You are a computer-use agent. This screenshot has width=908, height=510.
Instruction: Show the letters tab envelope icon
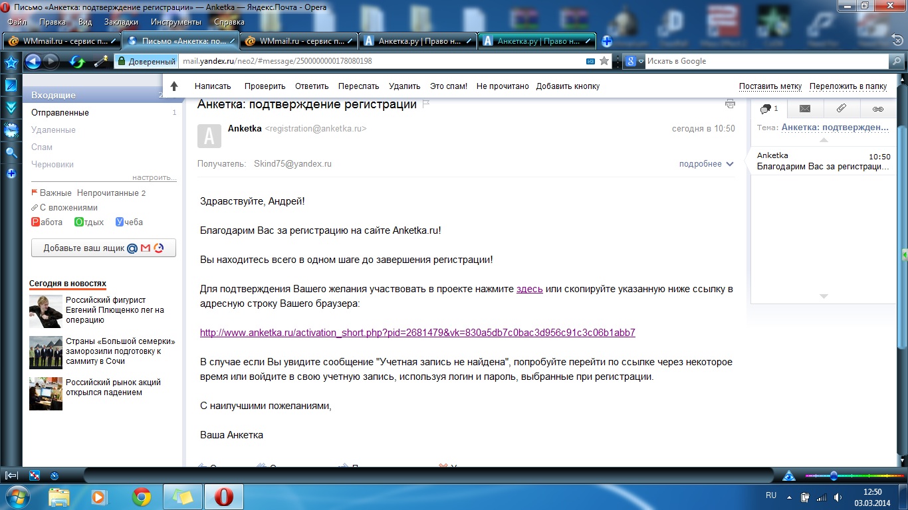(805, 108)
